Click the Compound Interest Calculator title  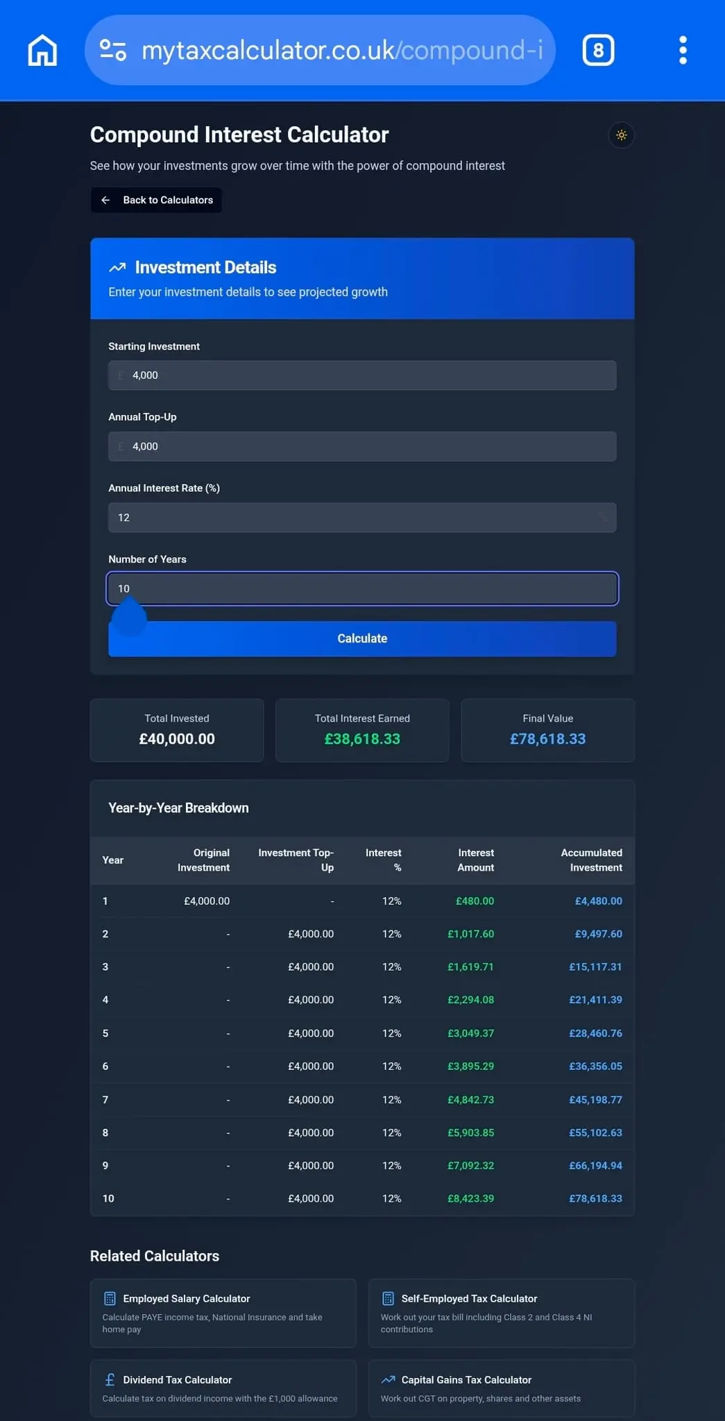click(x=239, y=135)
